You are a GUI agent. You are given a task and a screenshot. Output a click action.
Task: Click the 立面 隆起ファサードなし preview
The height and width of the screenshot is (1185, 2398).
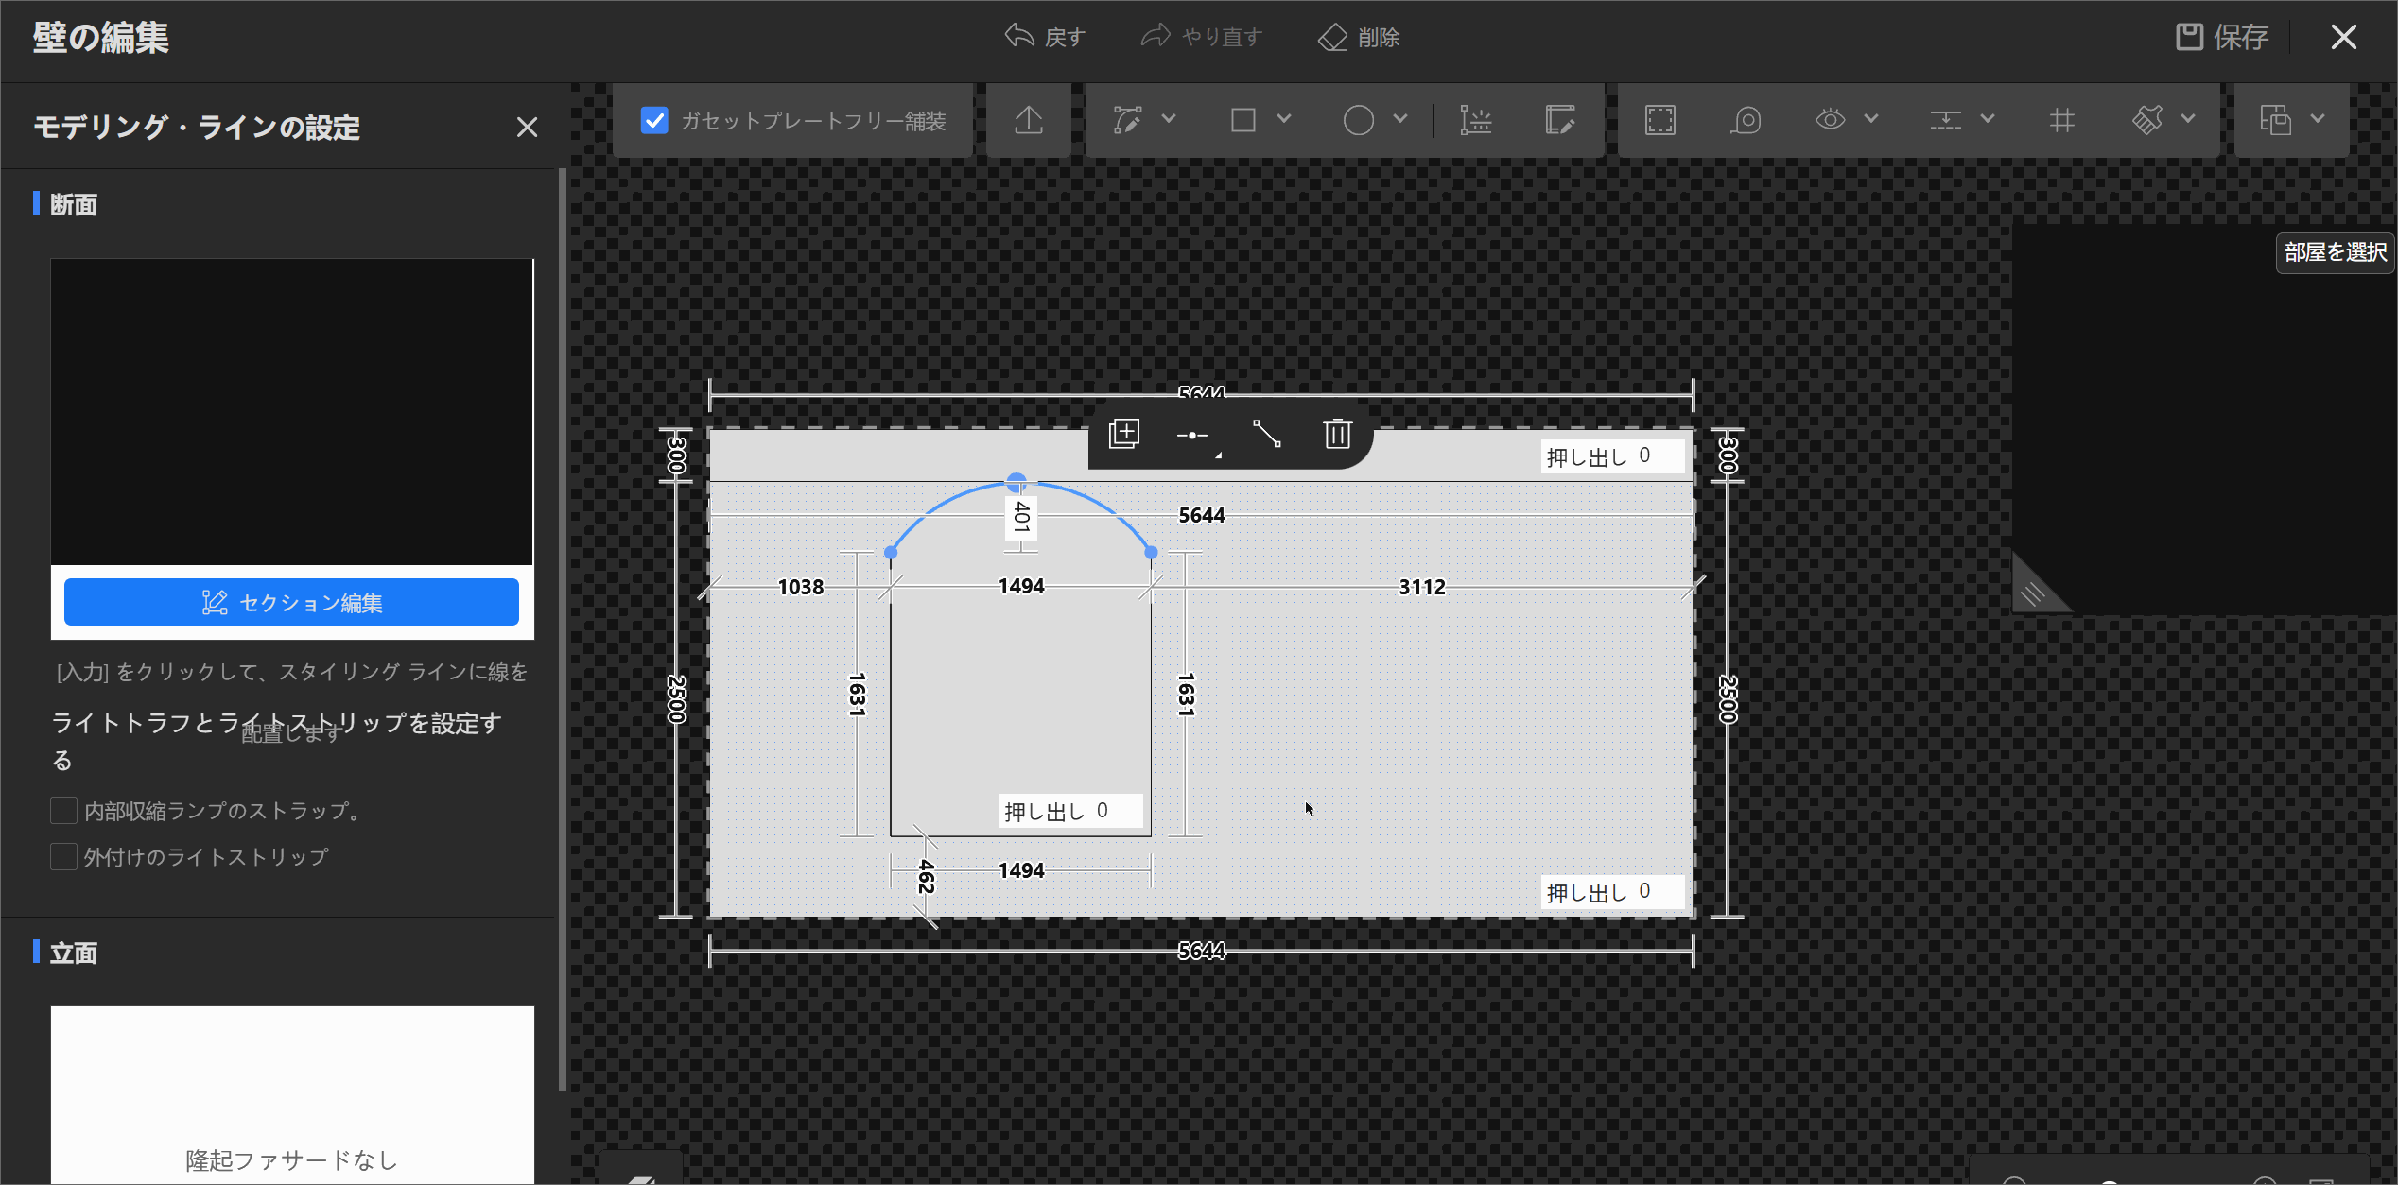(x=292, y=1094)
